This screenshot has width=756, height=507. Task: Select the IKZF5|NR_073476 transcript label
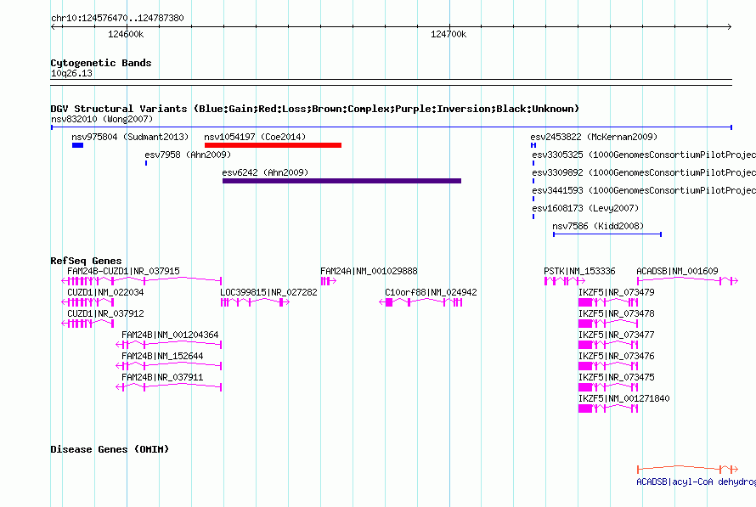click(617, 356)
